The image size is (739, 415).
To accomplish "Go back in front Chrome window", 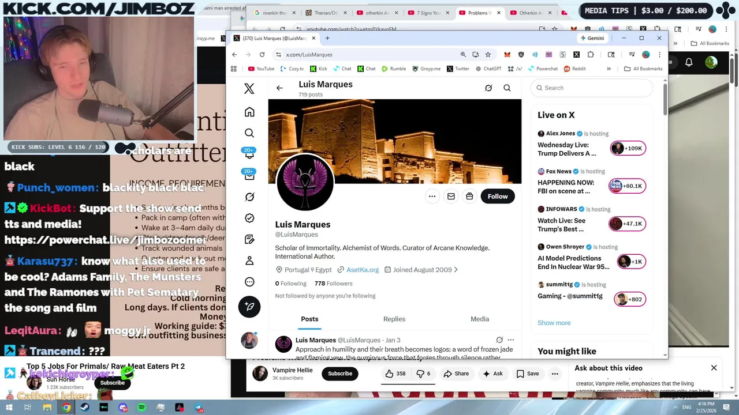I will click(234, 54).
